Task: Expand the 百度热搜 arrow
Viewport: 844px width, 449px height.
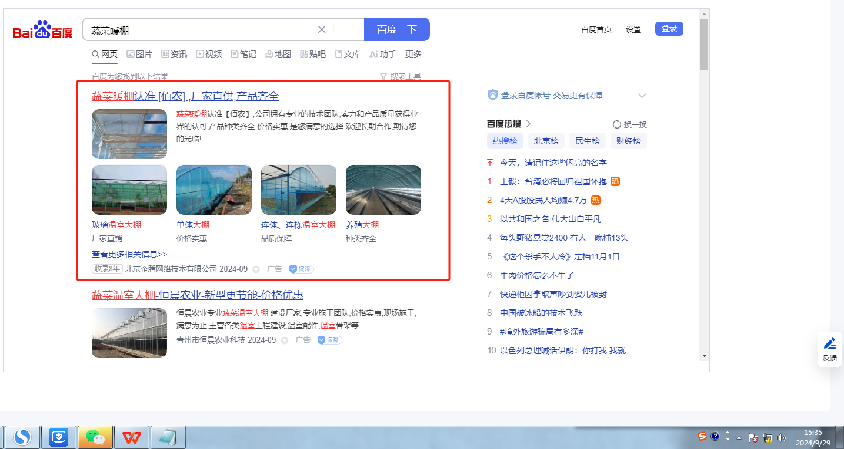Action: point(528,124)
